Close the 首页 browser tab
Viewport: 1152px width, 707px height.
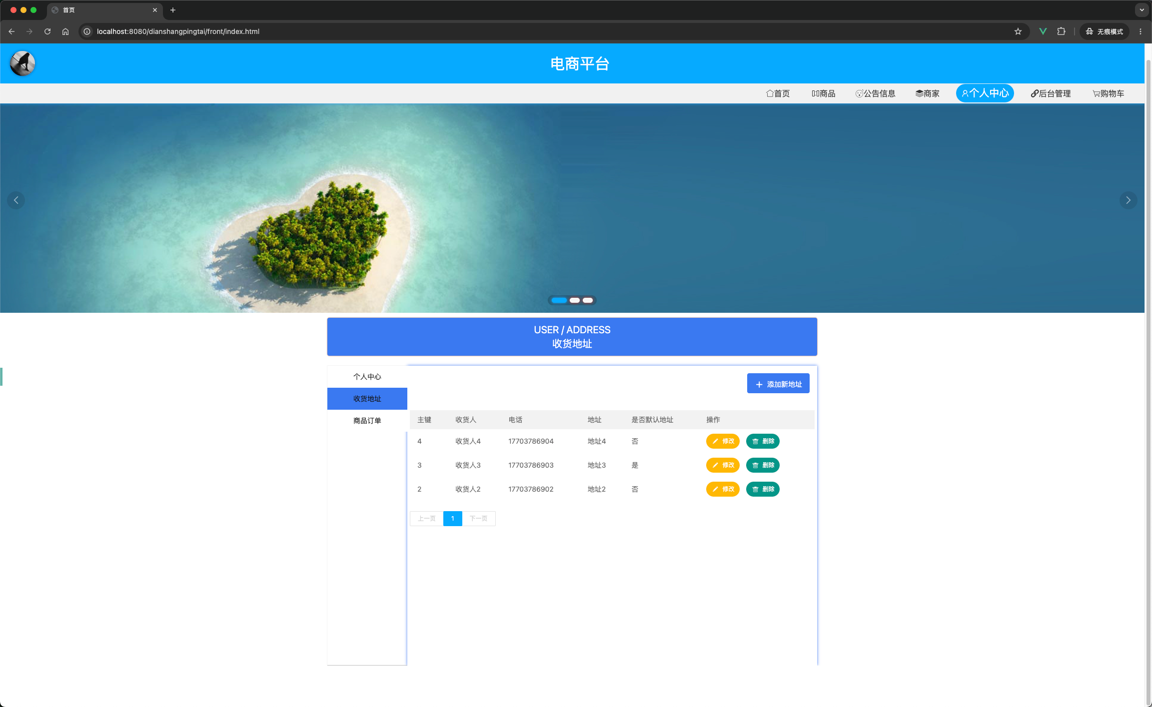(x=155, y=10)
